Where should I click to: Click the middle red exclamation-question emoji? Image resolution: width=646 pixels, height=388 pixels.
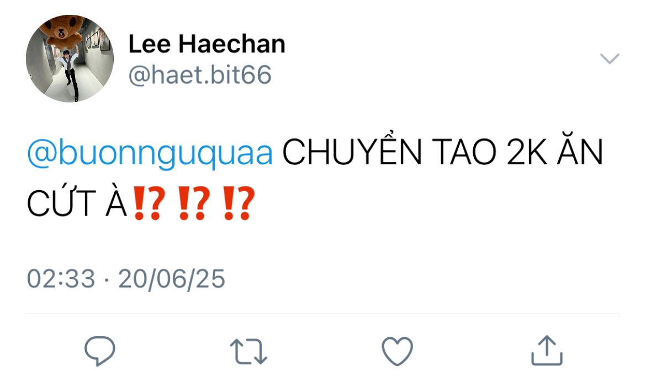pyautogui.click(x=194, y=203)
